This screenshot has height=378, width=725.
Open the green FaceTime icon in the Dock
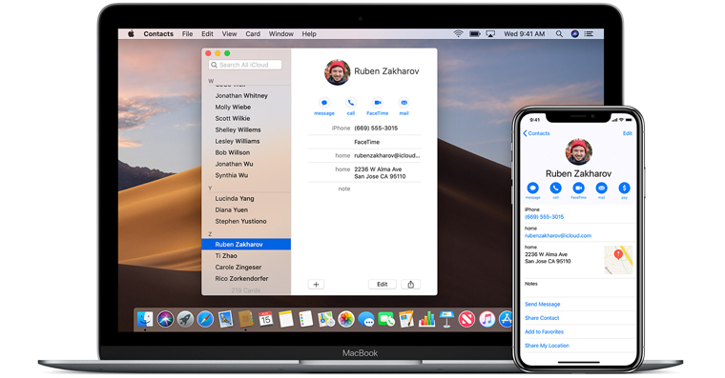[386, 319]
